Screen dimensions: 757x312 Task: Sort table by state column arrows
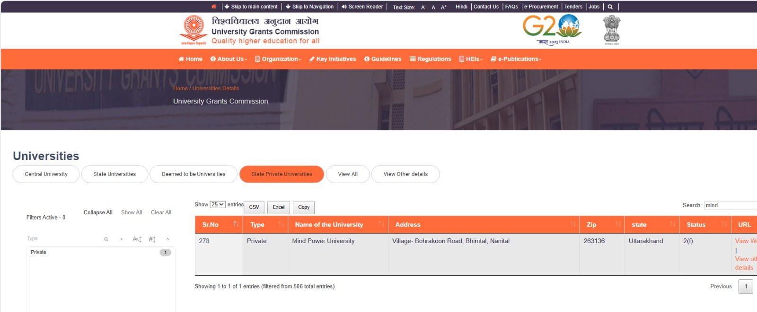tap(673, 224)
